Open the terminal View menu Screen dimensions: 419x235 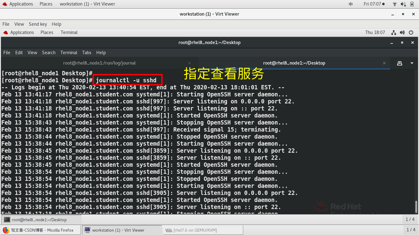tap(32, 53)
